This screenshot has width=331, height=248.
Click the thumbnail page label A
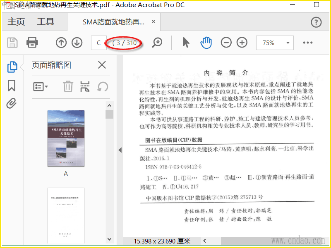tap(66, 174)
